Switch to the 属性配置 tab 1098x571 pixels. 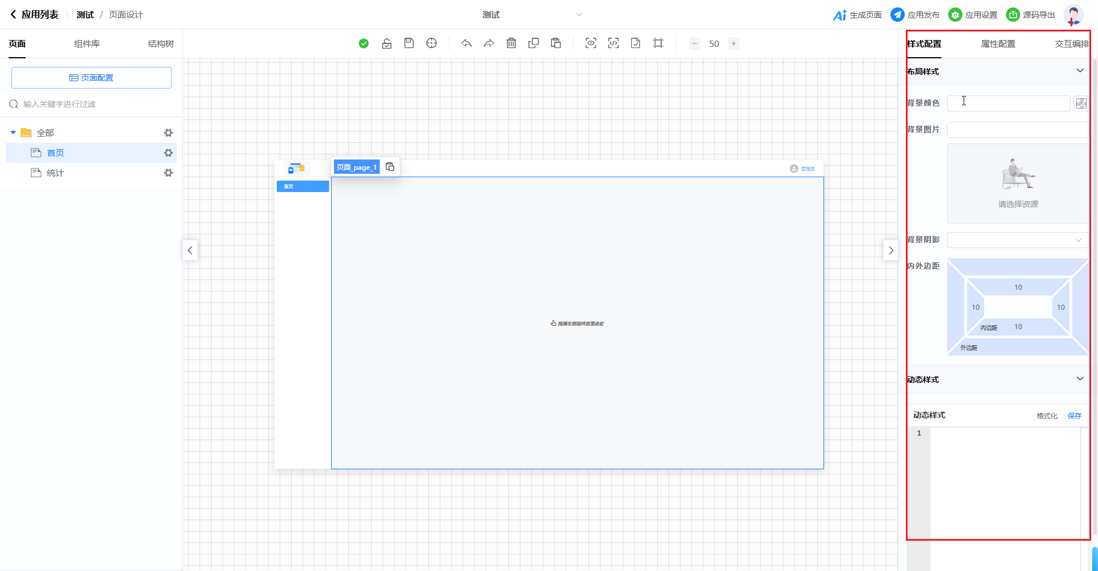(998, 44)
